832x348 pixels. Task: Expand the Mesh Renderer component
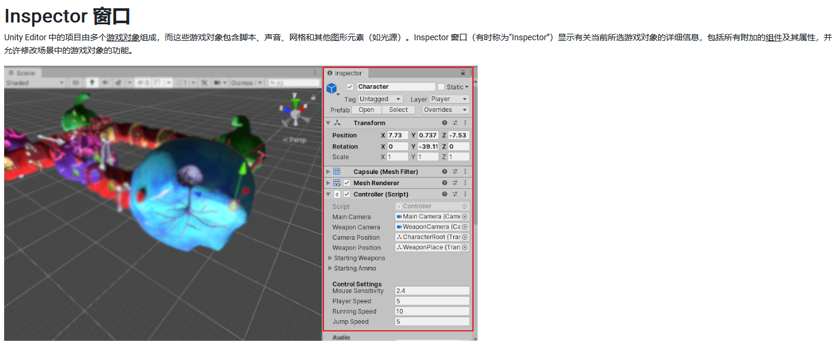328,183
